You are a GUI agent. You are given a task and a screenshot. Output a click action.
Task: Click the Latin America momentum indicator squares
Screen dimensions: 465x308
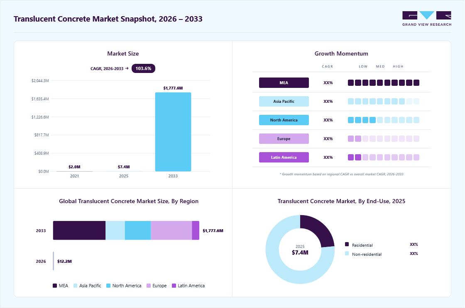[x=384, y=157]
